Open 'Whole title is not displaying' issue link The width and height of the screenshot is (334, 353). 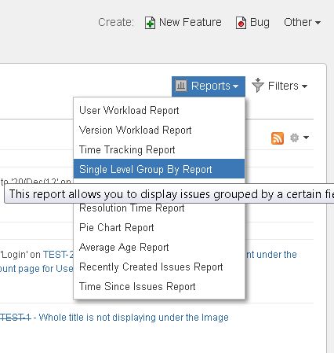tap(133, 318)
